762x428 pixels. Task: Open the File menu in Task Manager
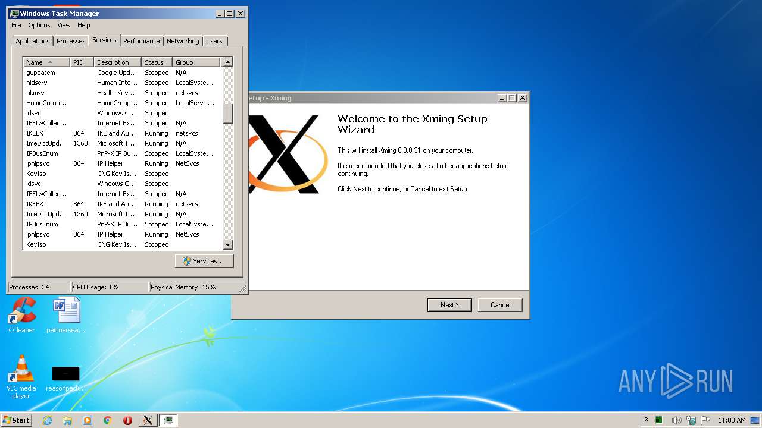pyautogui.click(x=16, y=25)
